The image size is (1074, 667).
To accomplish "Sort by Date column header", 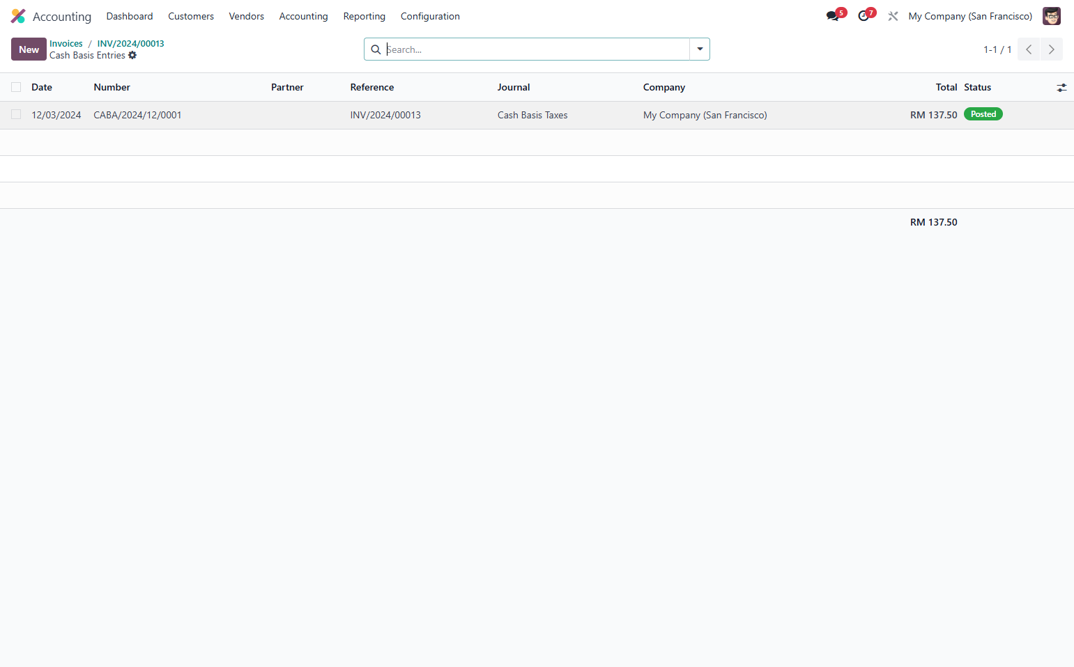I will (42, 87).
